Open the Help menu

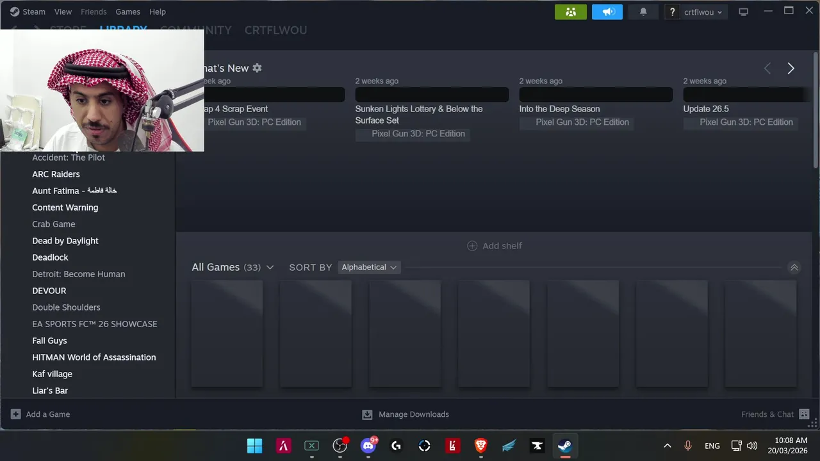click(x=157, y=12)
